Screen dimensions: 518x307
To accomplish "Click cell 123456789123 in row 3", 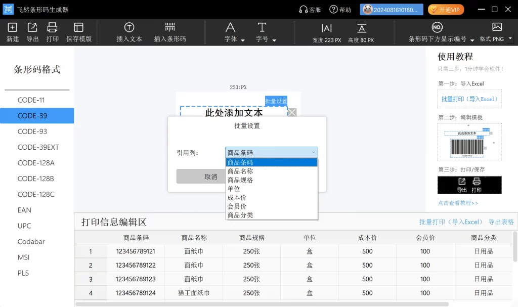I will click(136, 279).
